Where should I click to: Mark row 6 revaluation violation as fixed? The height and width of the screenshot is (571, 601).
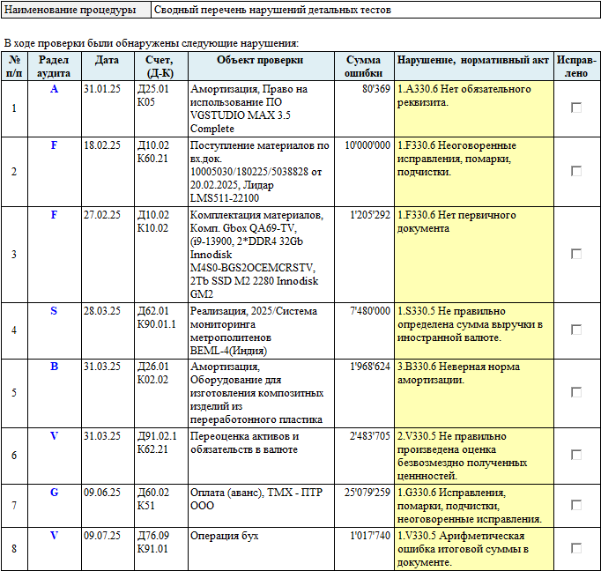click(x=576, y=455)
